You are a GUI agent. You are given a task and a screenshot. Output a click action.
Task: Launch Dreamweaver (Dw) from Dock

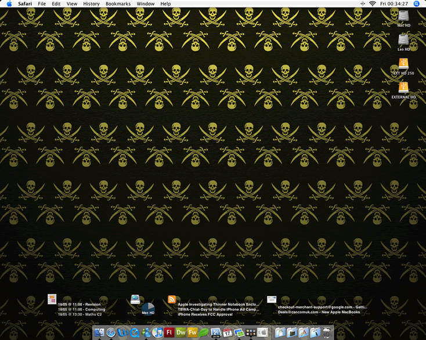181,332
